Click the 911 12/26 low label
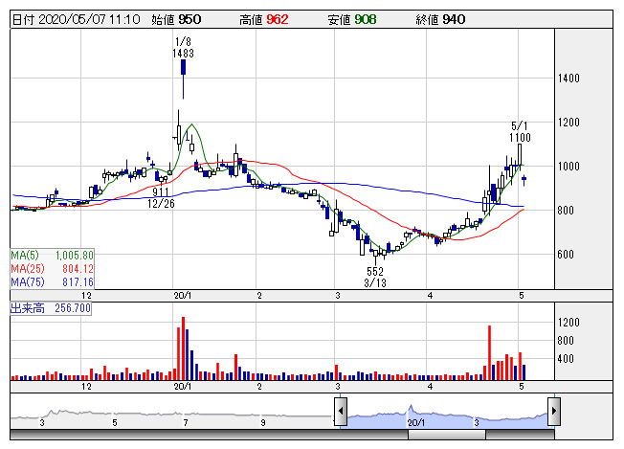 pos(163,197)
